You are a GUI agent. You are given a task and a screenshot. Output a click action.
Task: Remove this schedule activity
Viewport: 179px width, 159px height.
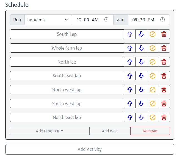150,131
